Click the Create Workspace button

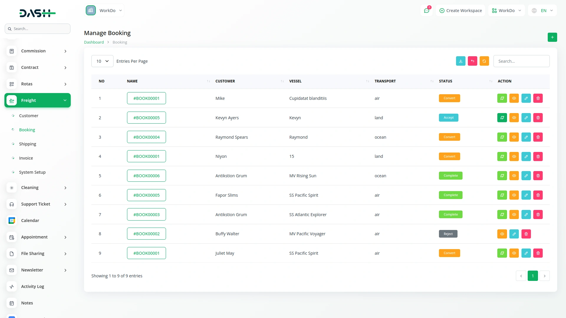tap(460, 10)
